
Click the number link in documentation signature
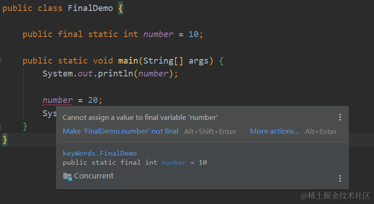coord(173,162)
